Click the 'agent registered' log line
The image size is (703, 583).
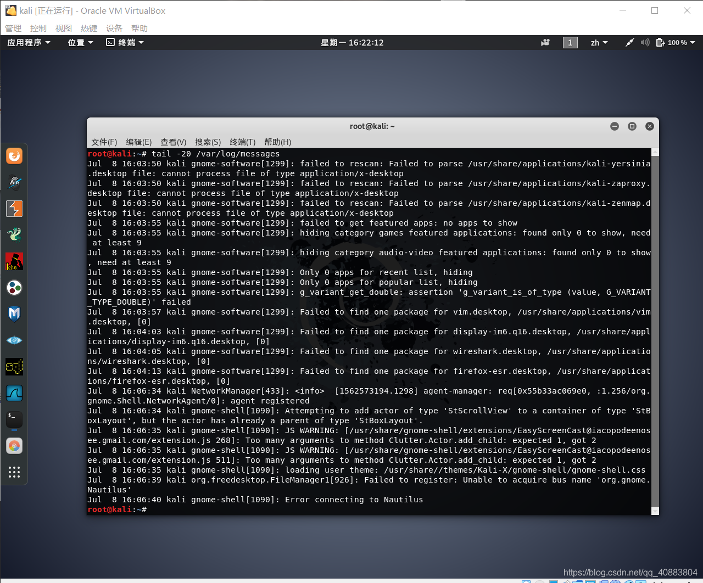pos(198,401)
